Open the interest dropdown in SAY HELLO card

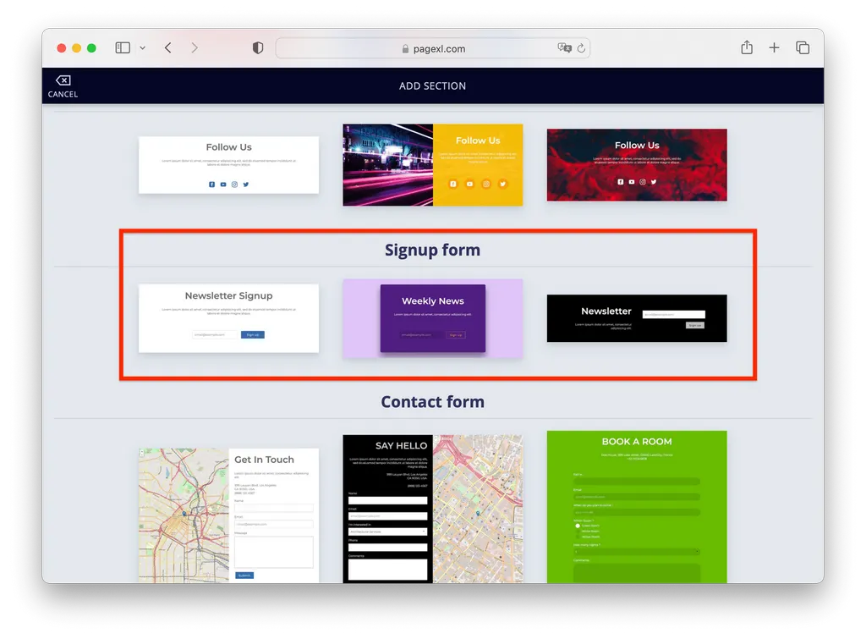point(387,532)
